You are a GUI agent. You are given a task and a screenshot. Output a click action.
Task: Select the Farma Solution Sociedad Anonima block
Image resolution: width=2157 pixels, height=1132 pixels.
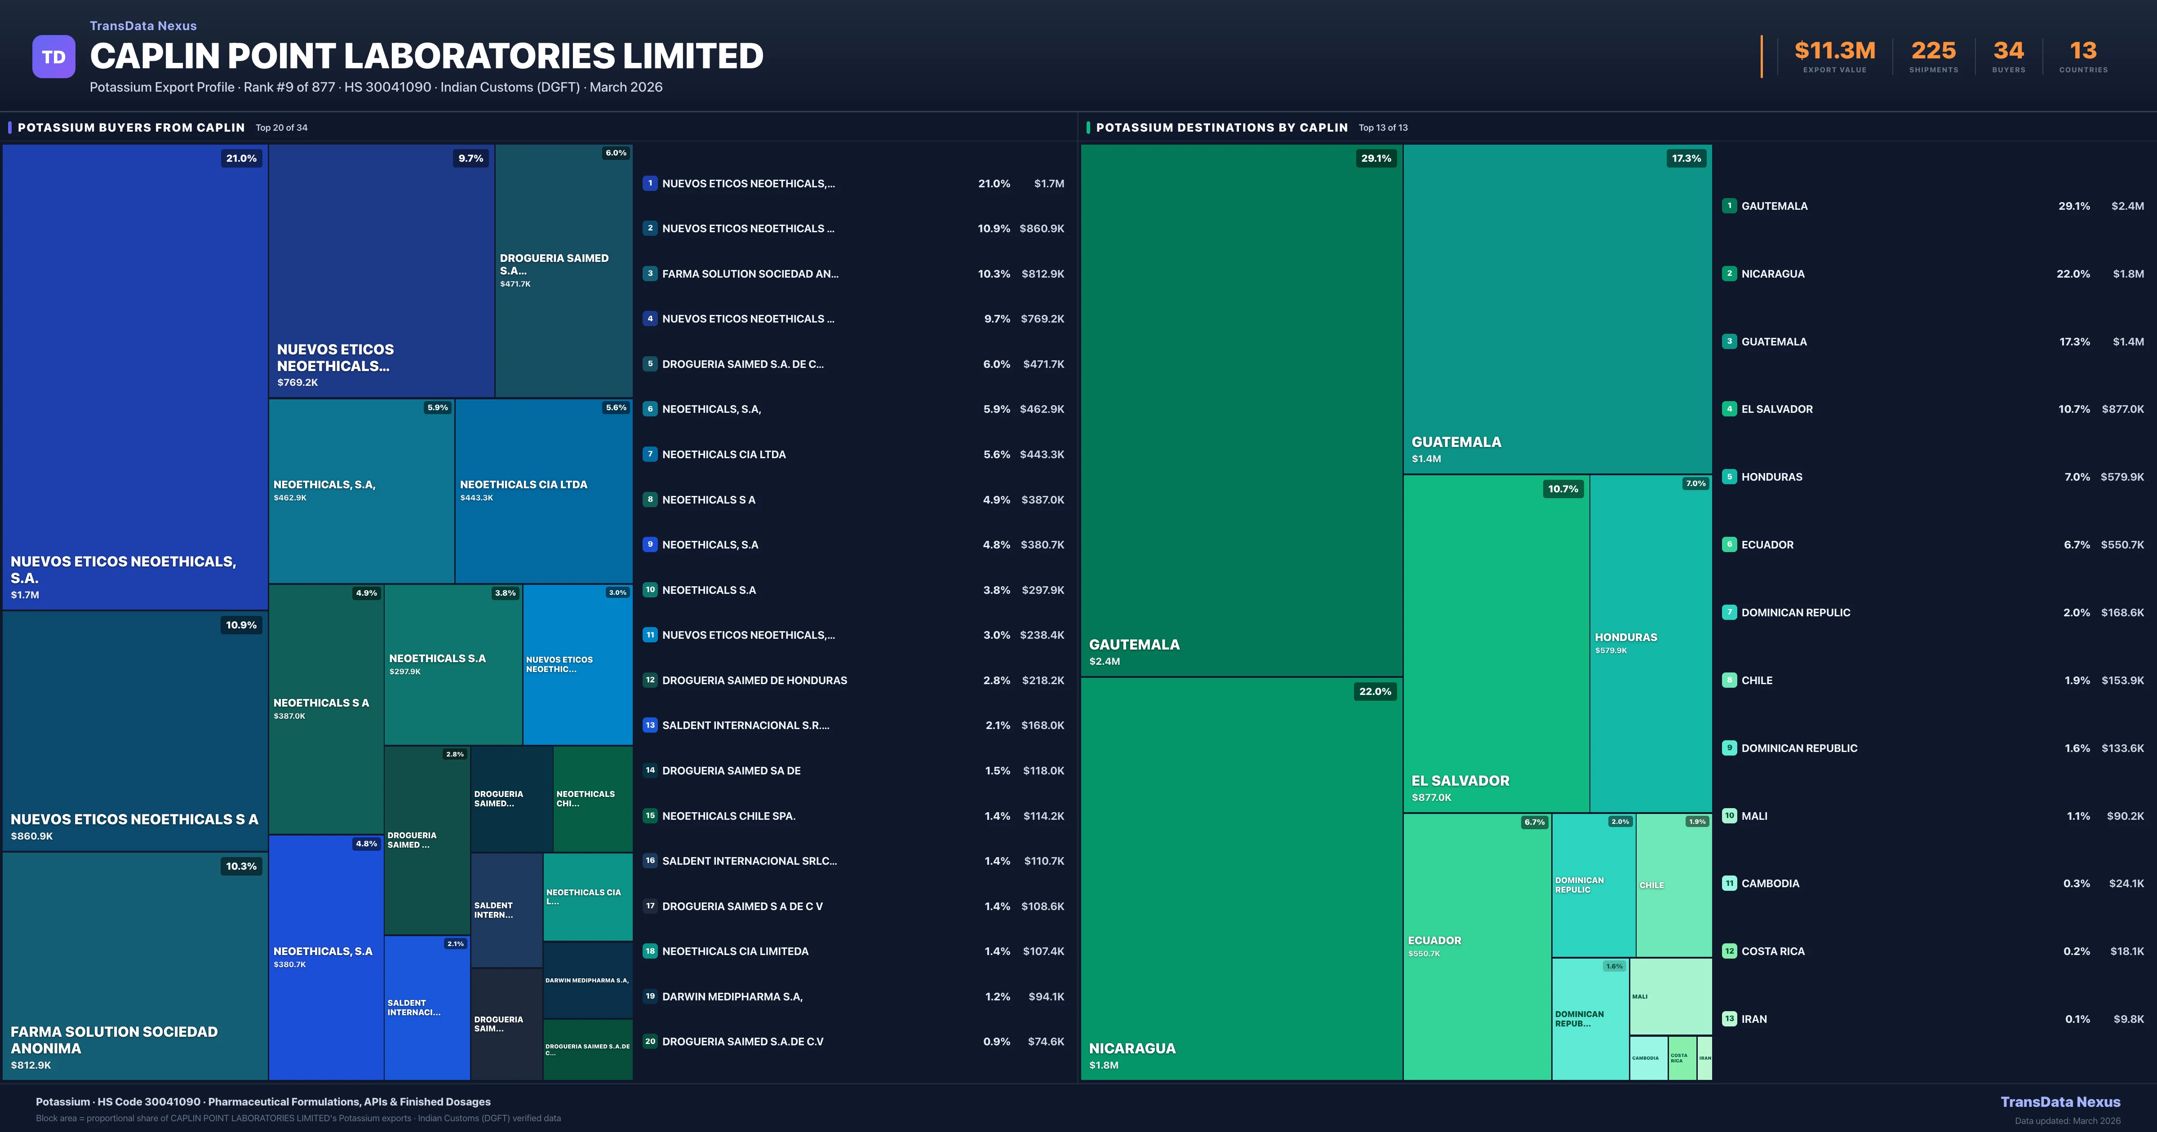click(x=135, y=965)
